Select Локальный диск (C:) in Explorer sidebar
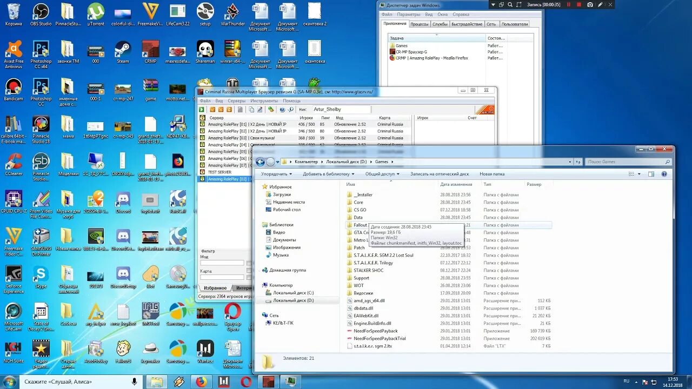The height and width of the screenshot is (389, 692). 293,293
